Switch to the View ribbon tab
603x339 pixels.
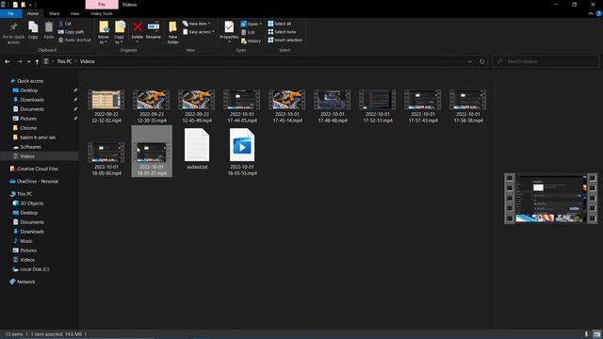point(74,13)
